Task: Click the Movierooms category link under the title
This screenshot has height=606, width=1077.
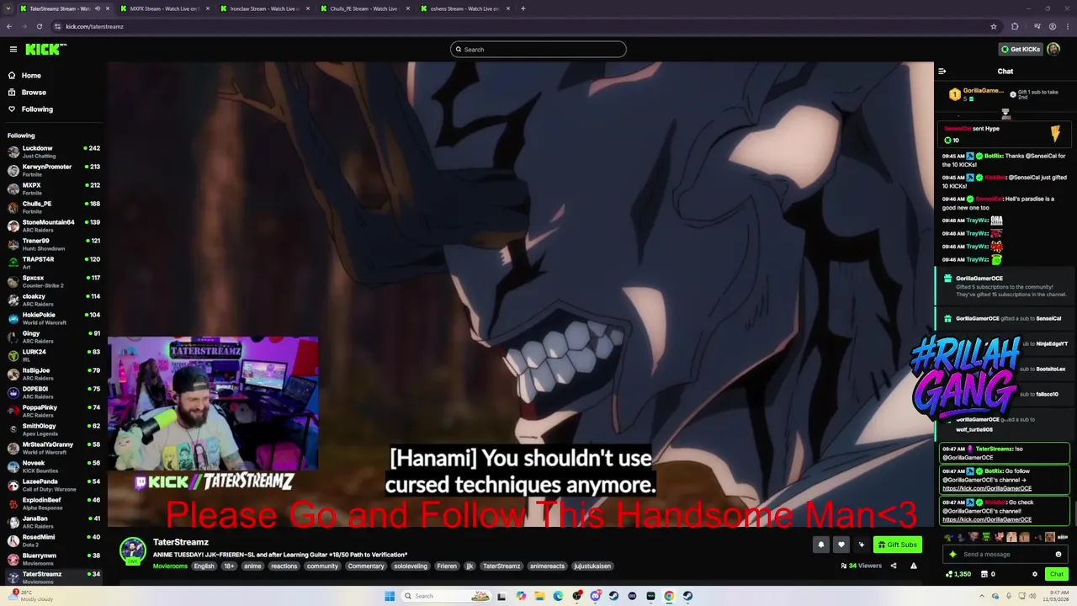Action: point(170,566)
